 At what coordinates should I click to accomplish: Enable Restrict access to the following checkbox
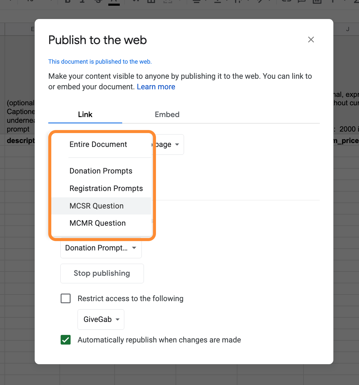tap(66, 298)
